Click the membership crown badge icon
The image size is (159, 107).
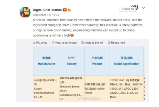tap(69, 10)
